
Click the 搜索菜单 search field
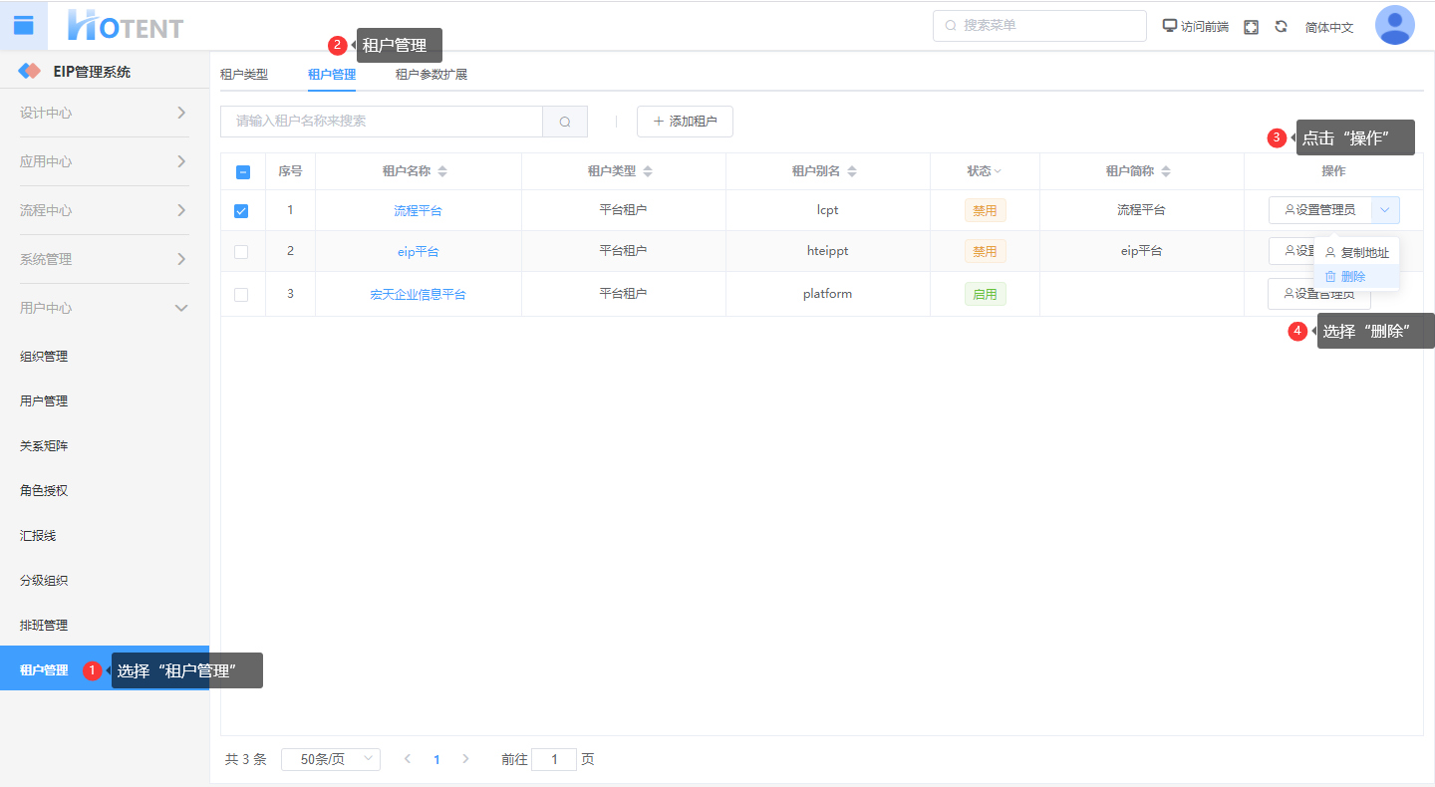point(1039,26)
